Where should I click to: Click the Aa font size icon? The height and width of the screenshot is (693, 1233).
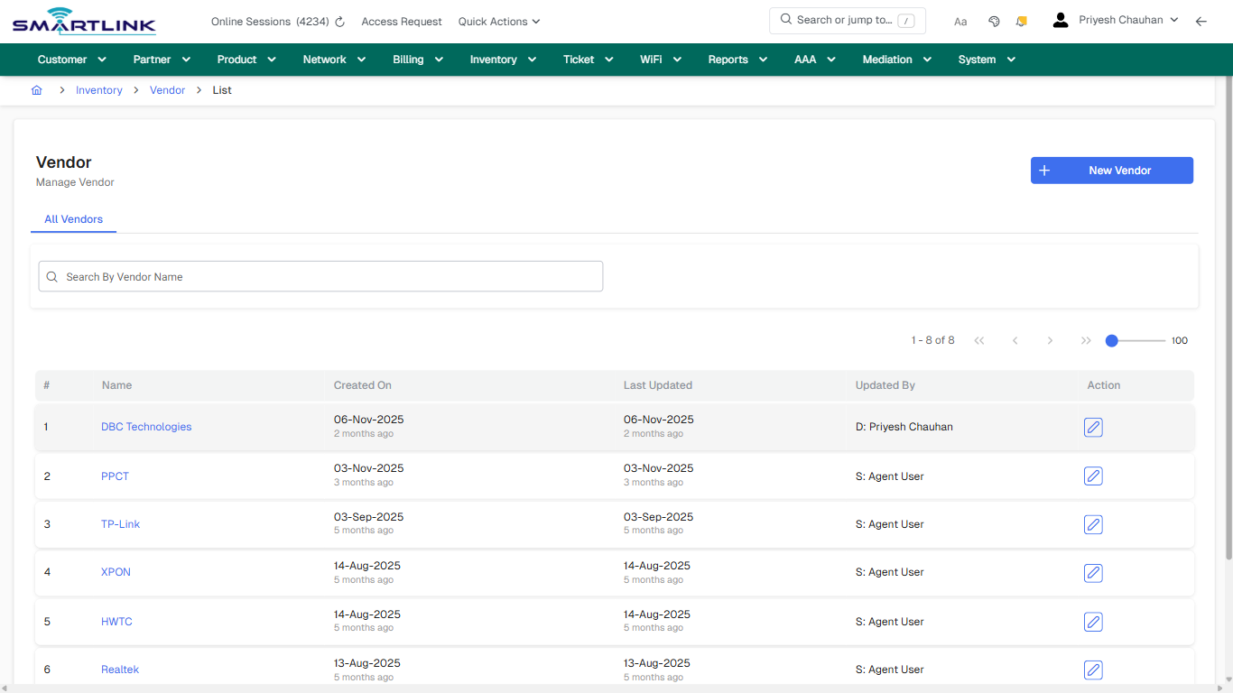tap(960, 21)
